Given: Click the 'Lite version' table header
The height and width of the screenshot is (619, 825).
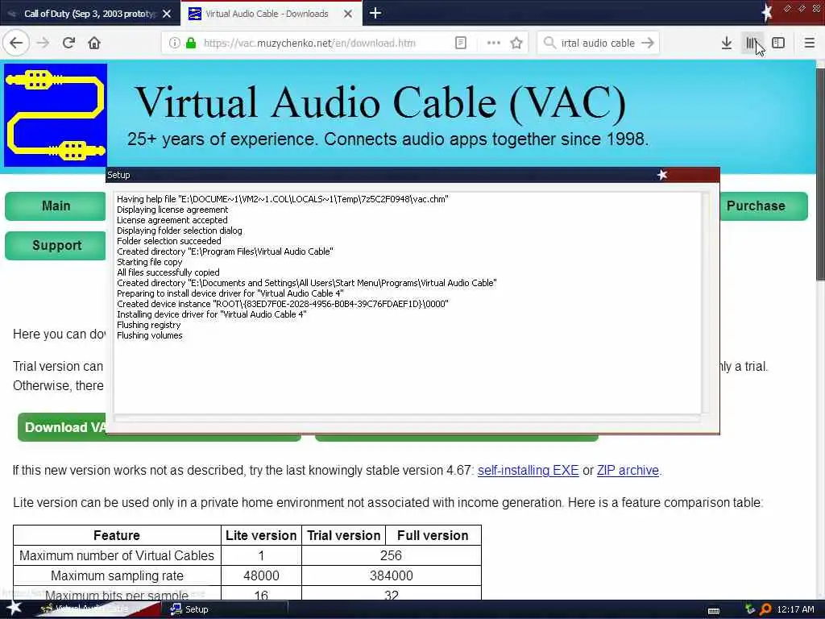Looking at the screenshot, I should coord(261,535).
